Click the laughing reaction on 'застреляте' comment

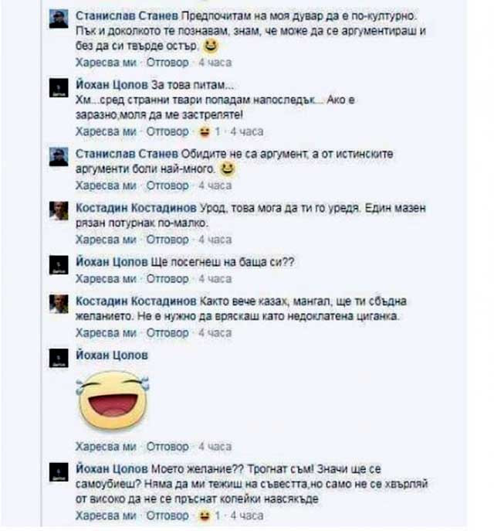(205, 131)
